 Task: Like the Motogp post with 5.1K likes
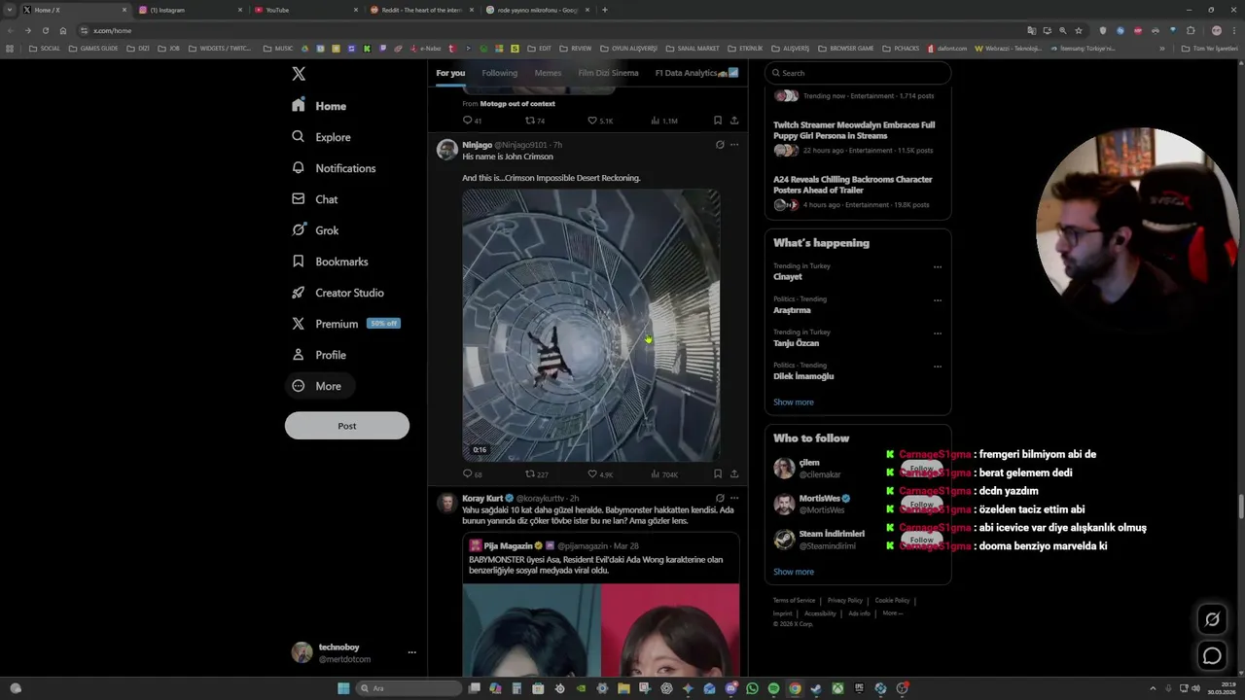pos(600,121)
